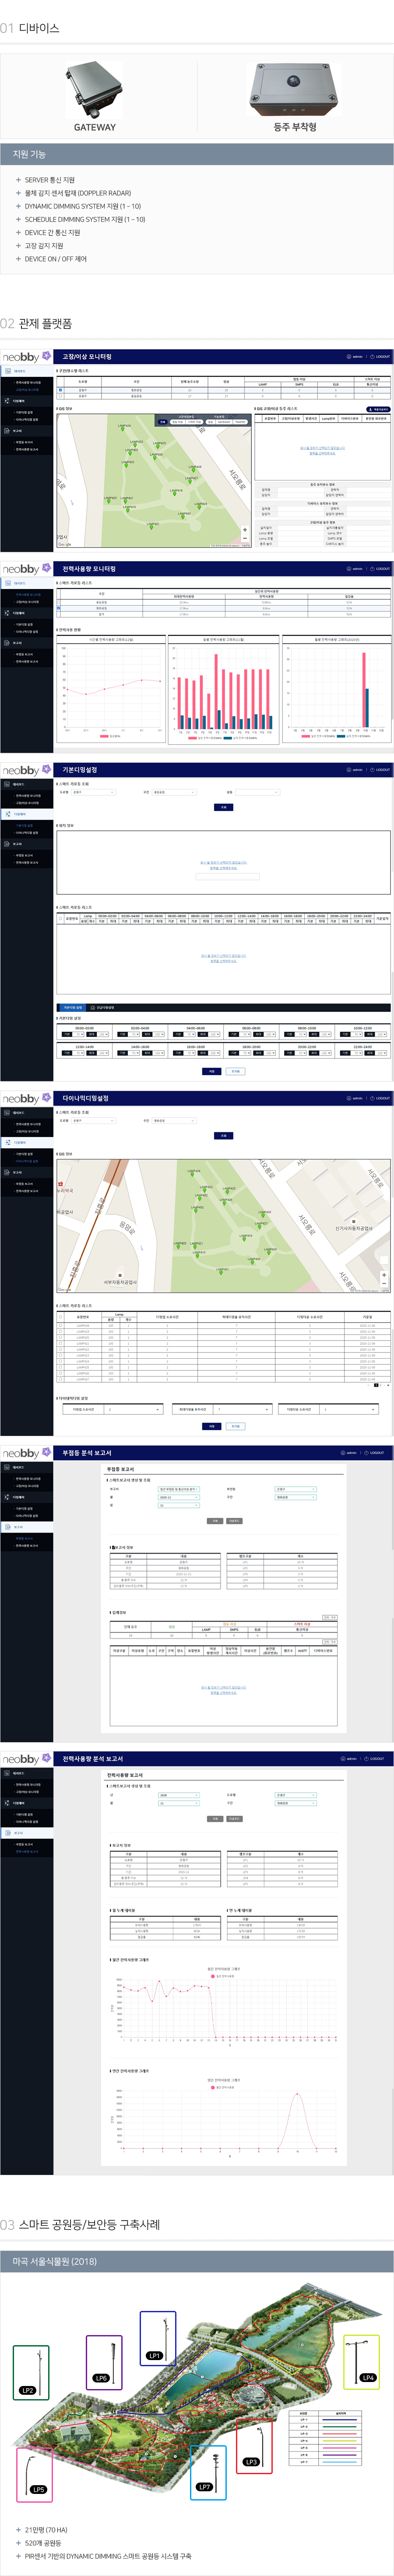Zoom out on the 고장/이상 모니터링 map
This screenshot has width=394, height=2576.
[246, 538]
